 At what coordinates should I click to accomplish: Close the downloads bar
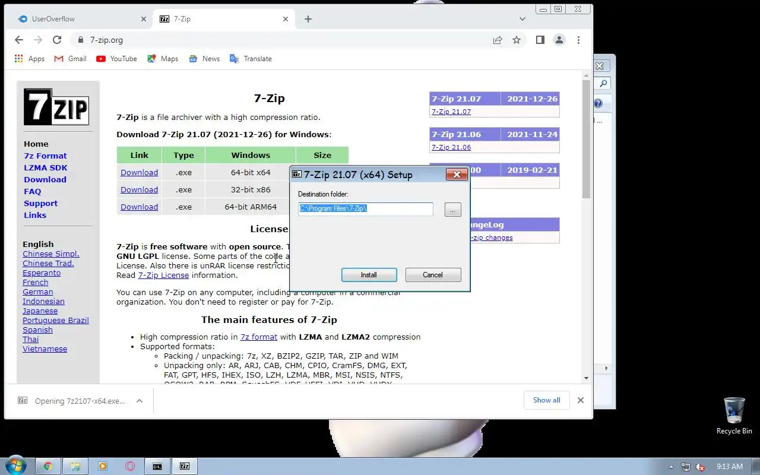tap(581, 400)
